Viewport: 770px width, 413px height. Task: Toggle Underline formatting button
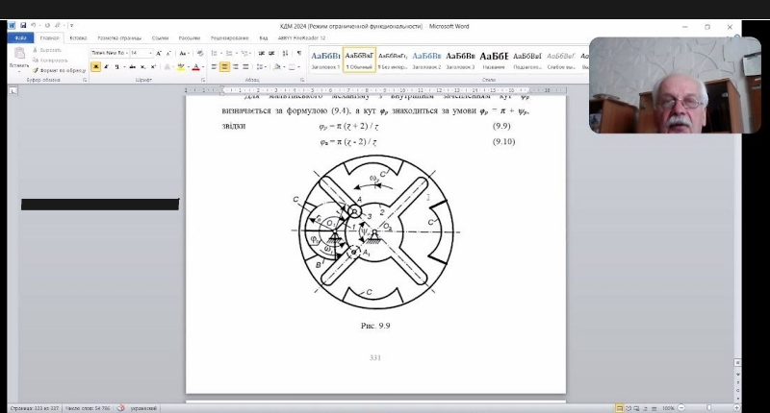(x=116, y=66)
